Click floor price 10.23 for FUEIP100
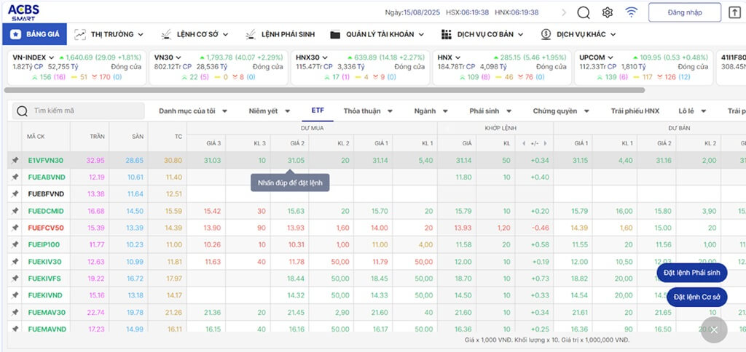This screenshot has height=352, width=746. pos(135,244)
